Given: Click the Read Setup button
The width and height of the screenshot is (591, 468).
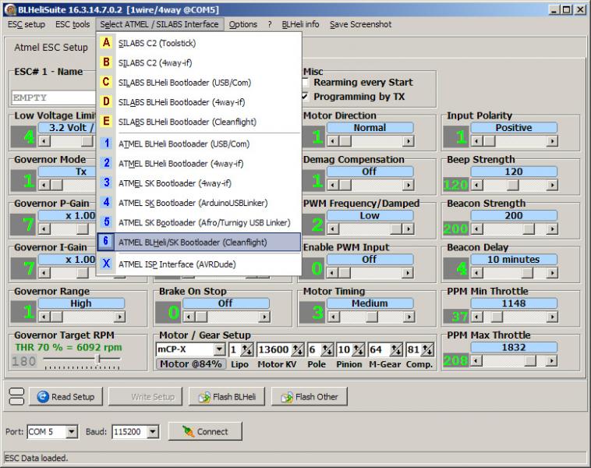Looking at the screenshot, I should (65, 397).
